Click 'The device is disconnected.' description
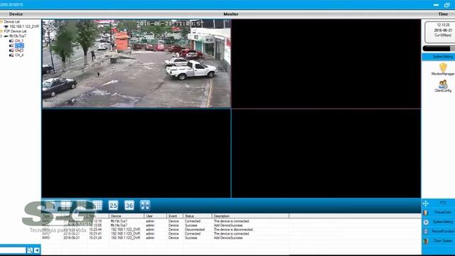This screenshot has height=256, width=455. tap(234, 230)
